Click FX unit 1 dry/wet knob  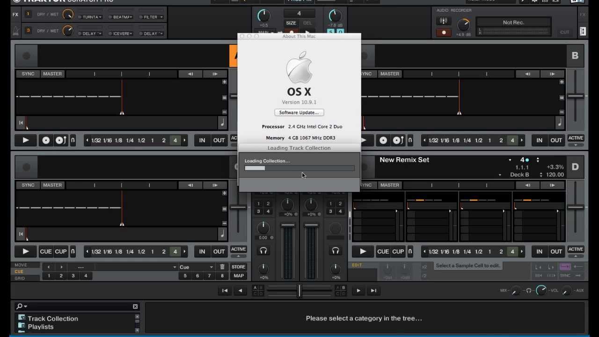[x=68, y=15]
